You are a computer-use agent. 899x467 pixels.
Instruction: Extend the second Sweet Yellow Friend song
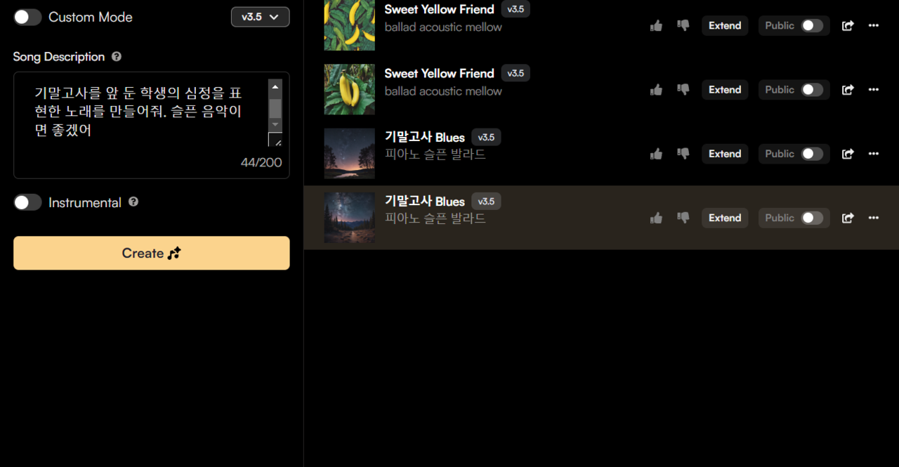725,90
